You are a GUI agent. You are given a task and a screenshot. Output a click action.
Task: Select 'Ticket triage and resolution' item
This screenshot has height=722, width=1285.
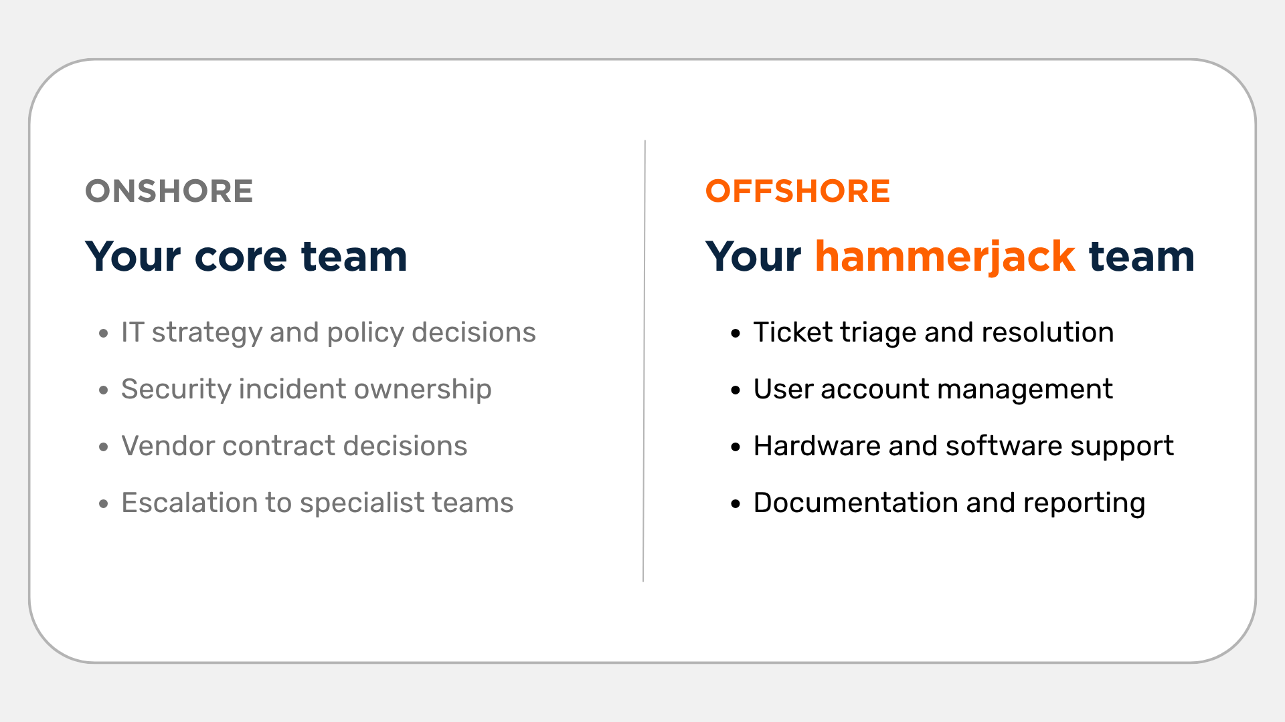(x=934, y=332)
